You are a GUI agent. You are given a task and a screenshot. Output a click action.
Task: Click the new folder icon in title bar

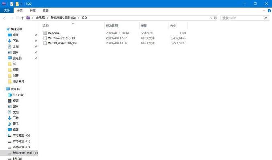17,4
